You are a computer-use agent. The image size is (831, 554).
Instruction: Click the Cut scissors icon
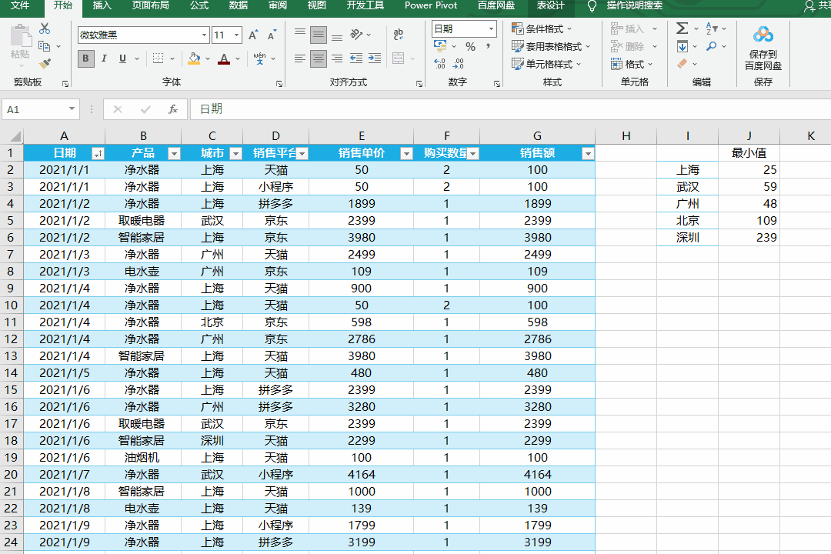[45, 28]
